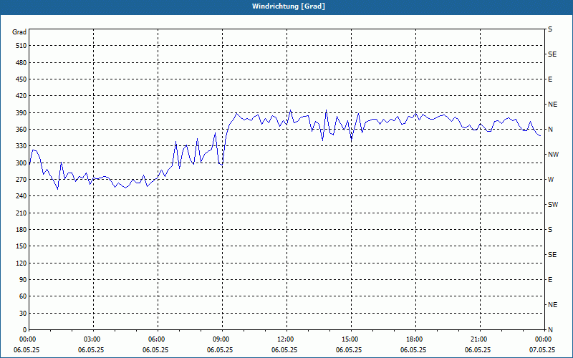
Task: Click the E compass label level with 90
Action: click(550, 280)
